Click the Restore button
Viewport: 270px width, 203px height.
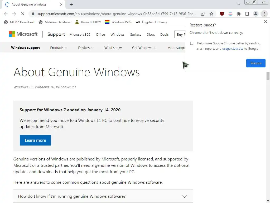click(256, 63)
